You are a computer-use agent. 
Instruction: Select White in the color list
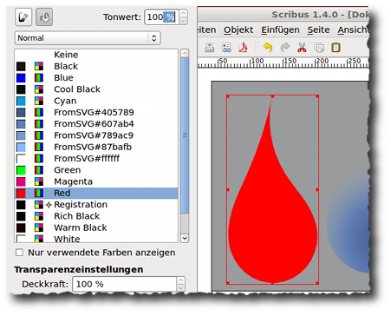(x=96, y=239)
